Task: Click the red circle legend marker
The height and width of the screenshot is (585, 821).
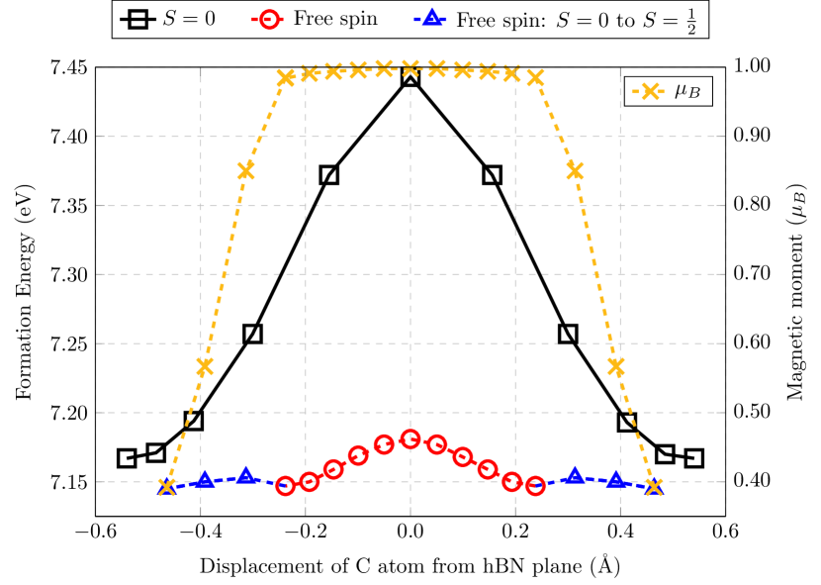Action: (267, 19)
